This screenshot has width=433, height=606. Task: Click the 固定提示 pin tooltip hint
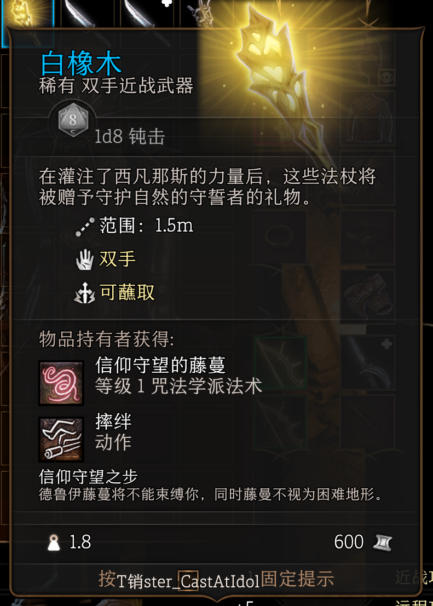297,579
